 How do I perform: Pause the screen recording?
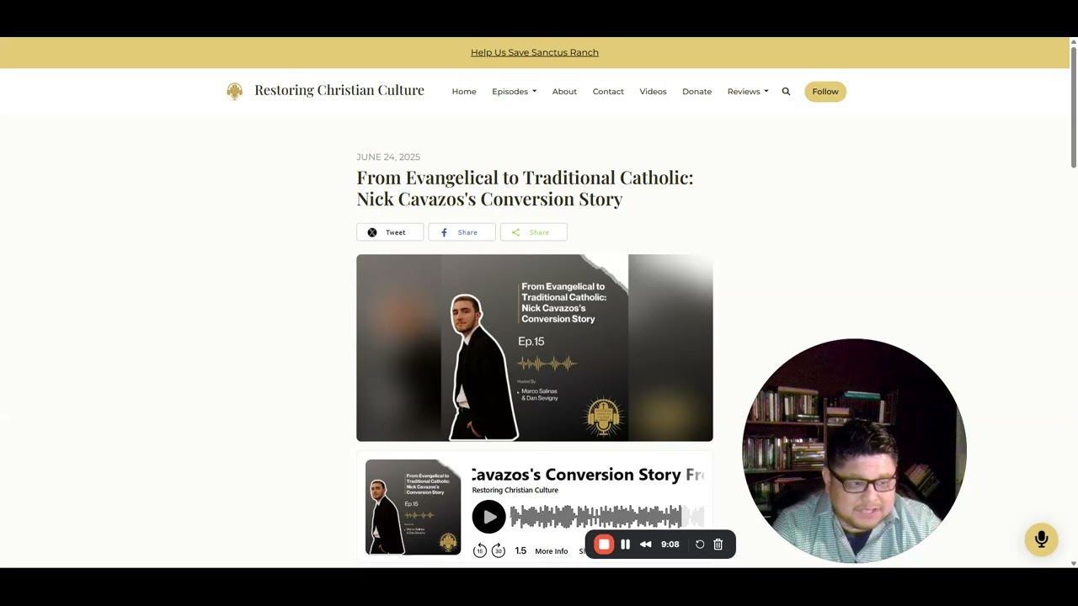point(626,545)
